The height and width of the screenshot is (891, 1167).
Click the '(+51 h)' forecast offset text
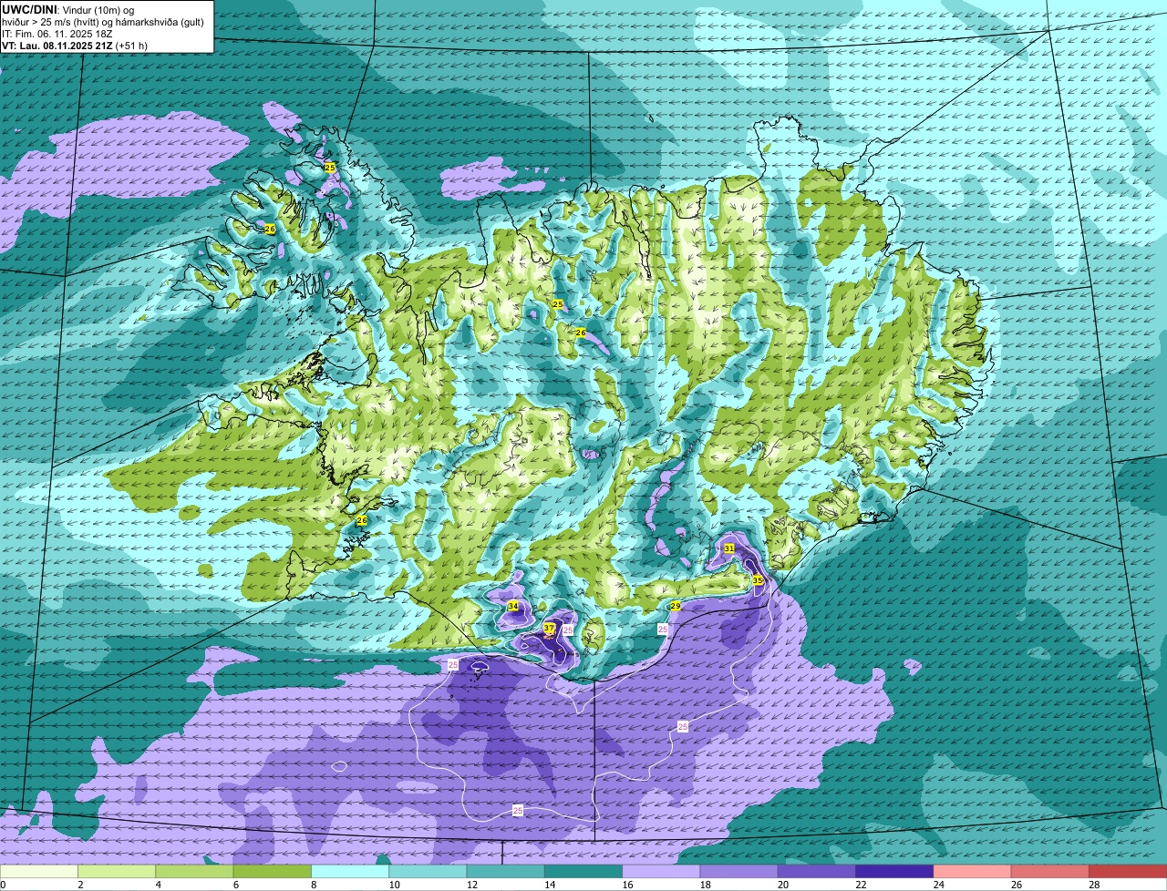pos(132,46)
